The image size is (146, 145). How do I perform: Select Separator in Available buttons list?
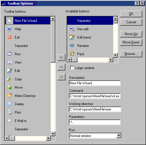click(90, 21)
